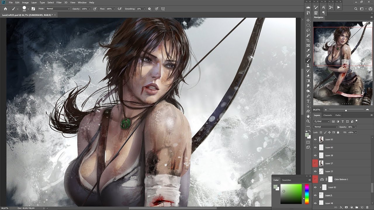The image size is (374, 210).
Task: Select the Zoom tool
Action: 308,121
